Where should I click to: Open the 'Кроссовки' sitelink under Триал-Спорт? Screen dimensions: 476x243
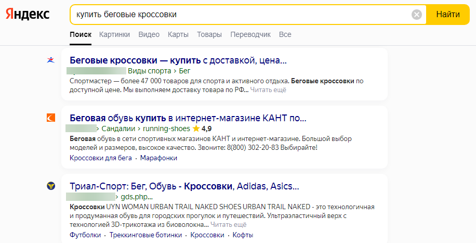coord(207,235)
